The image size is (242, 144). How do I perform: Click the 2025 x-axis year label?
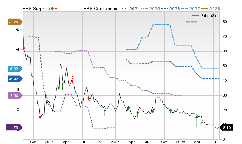click(x=115, y=142)
